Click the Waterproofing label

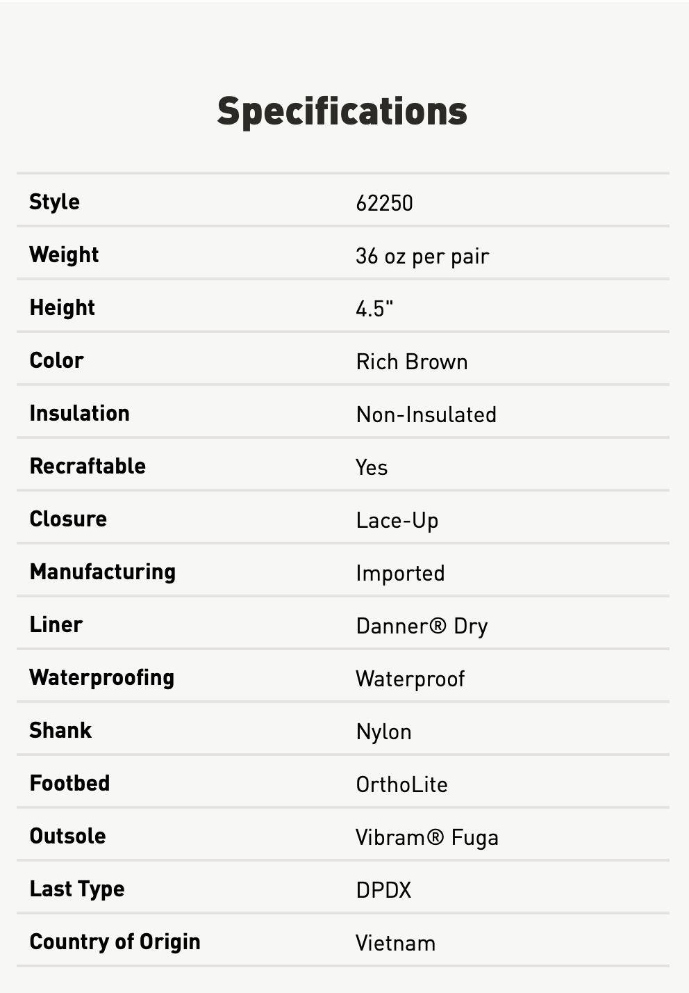[101, 677]
